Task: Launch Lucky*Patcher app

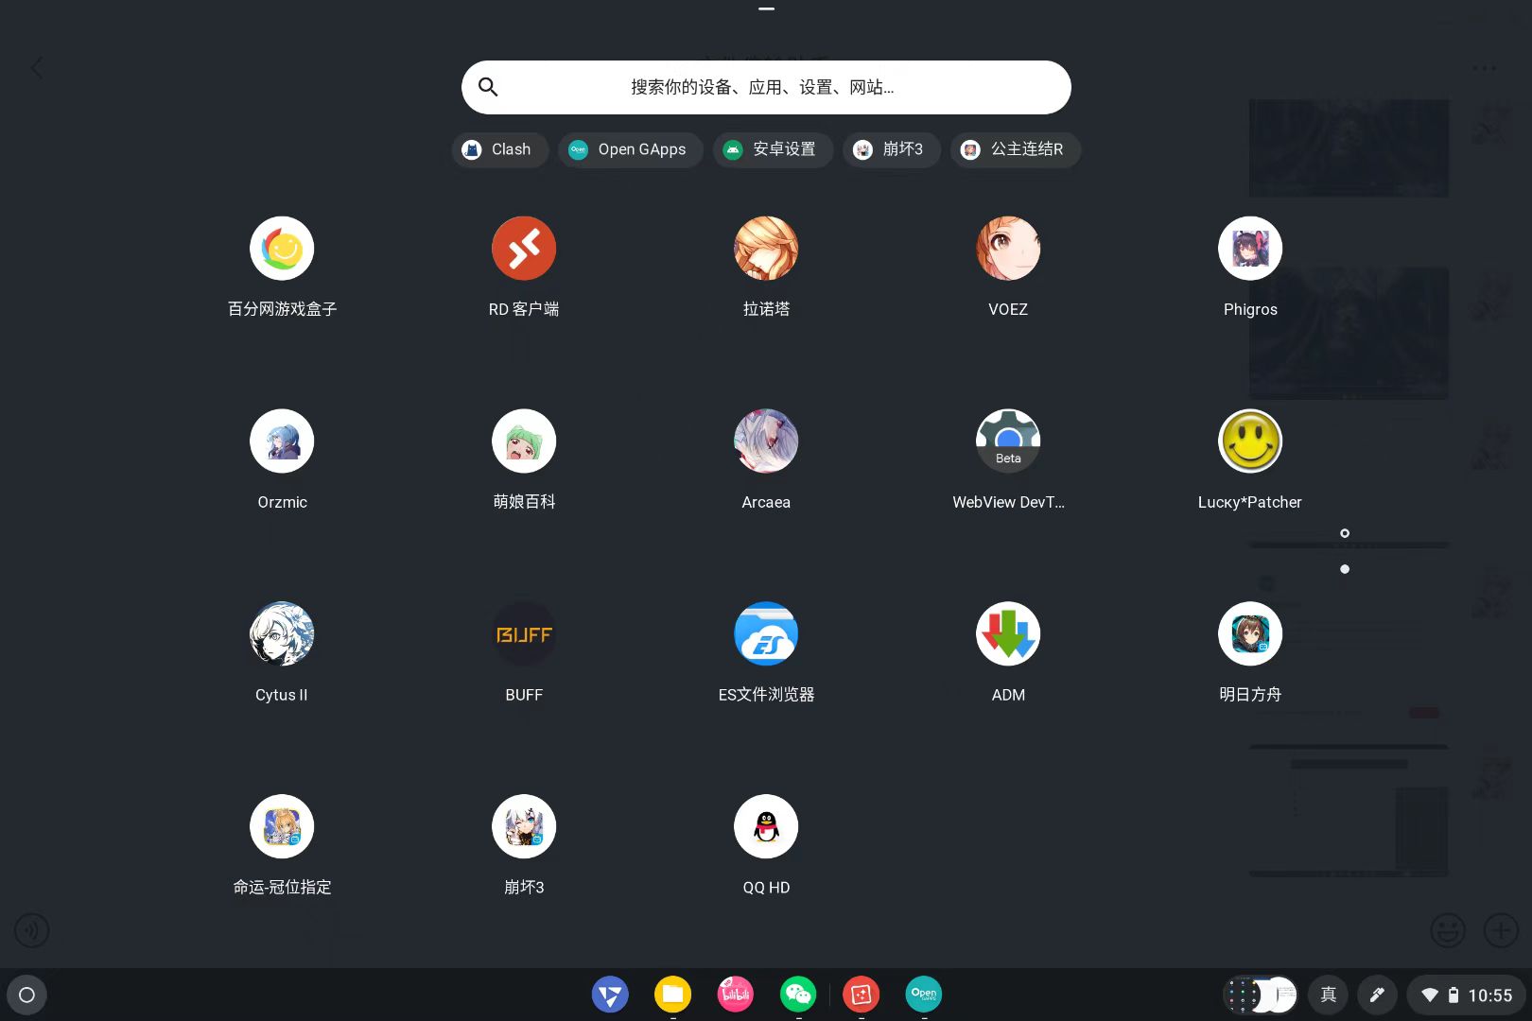Action: (1250, 441)
